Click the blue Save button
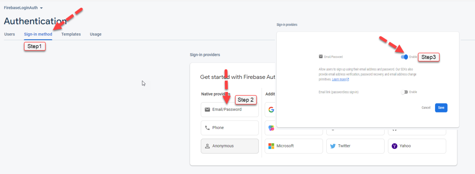The image size is (475, 174). (441, 108)
